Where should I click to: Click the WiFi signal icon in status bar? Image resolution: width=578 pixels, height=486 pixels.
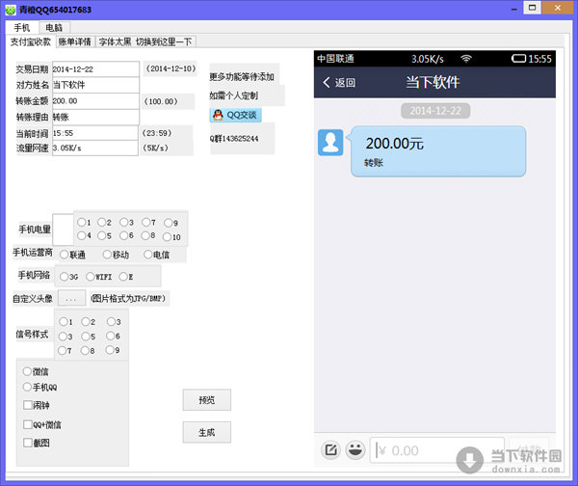[466, 59]
